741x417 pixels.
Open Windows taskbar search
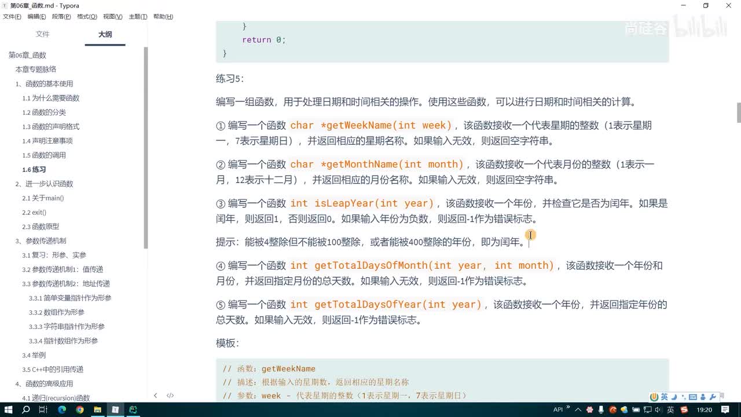(x=26, y=409)
